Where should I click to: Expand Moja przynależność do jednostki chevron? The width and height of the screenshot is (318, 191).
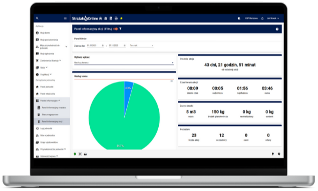tap(66, 46)
